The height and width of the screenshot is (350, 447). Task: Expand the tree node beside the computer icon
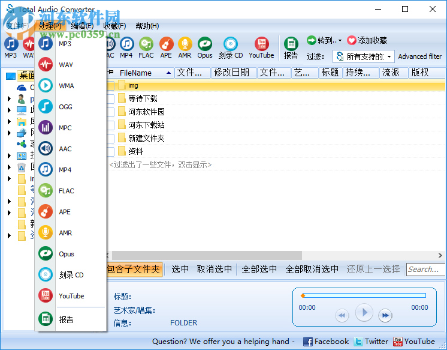point(9,110)
